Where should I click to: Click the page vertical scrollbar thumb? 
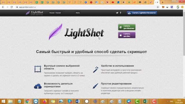pos(184,34)
